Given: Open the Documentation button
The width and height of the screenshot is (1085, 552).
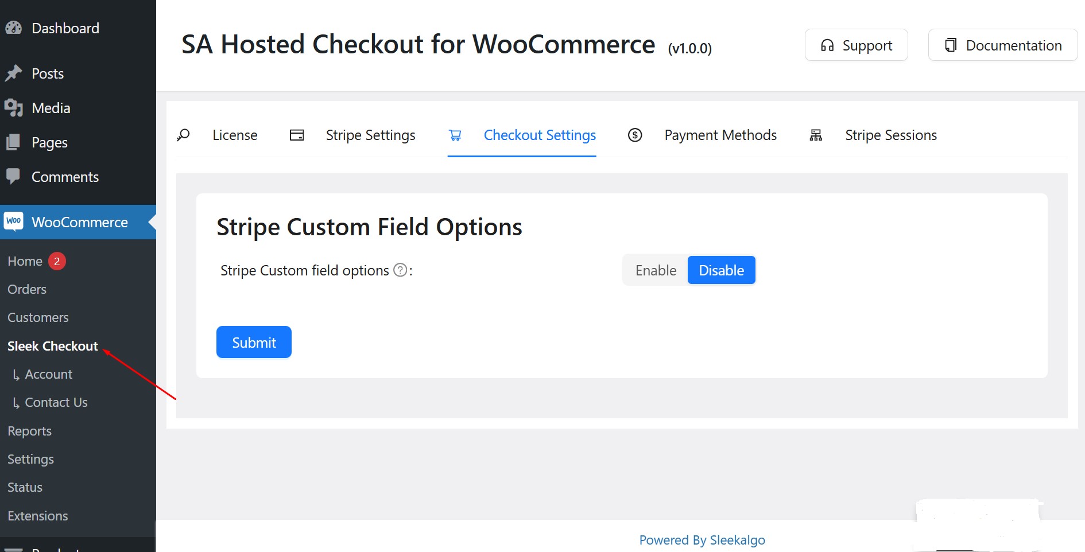Looking at the screenshot, I should pyautogui.click(x=1002, y=45).
